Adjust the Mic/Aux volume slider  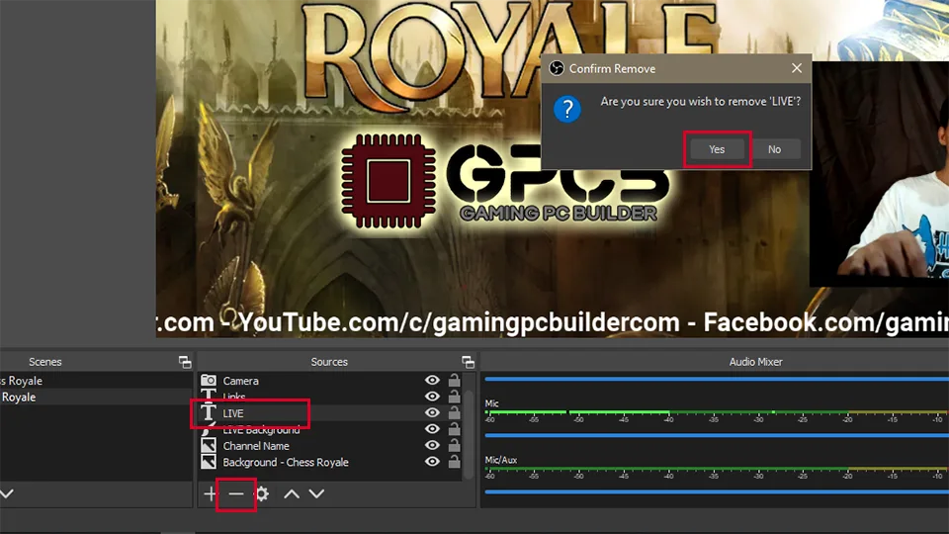point(717,491)
